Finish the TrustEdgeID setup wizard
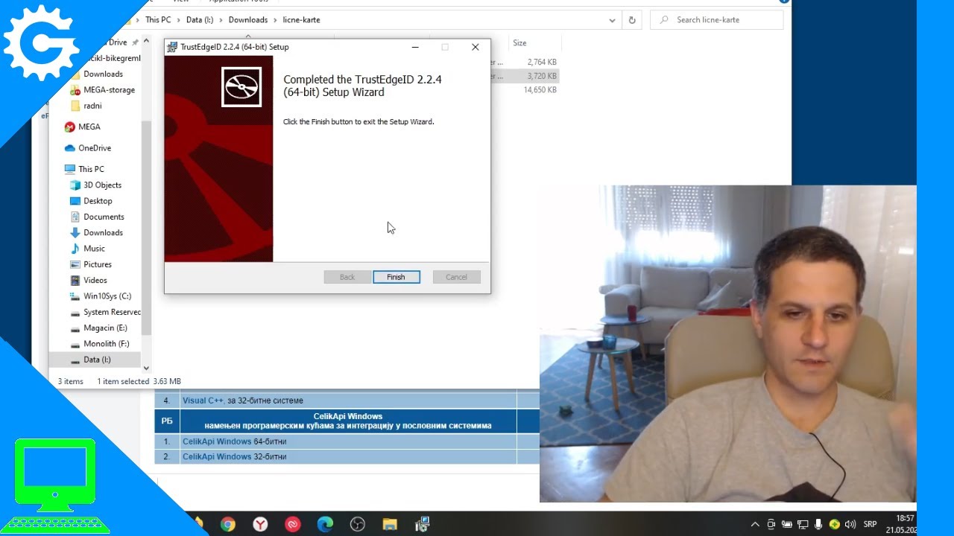Image resolution: width=954 pixels, height=536 pixels. pyautogui.click(x=396, y=277)
